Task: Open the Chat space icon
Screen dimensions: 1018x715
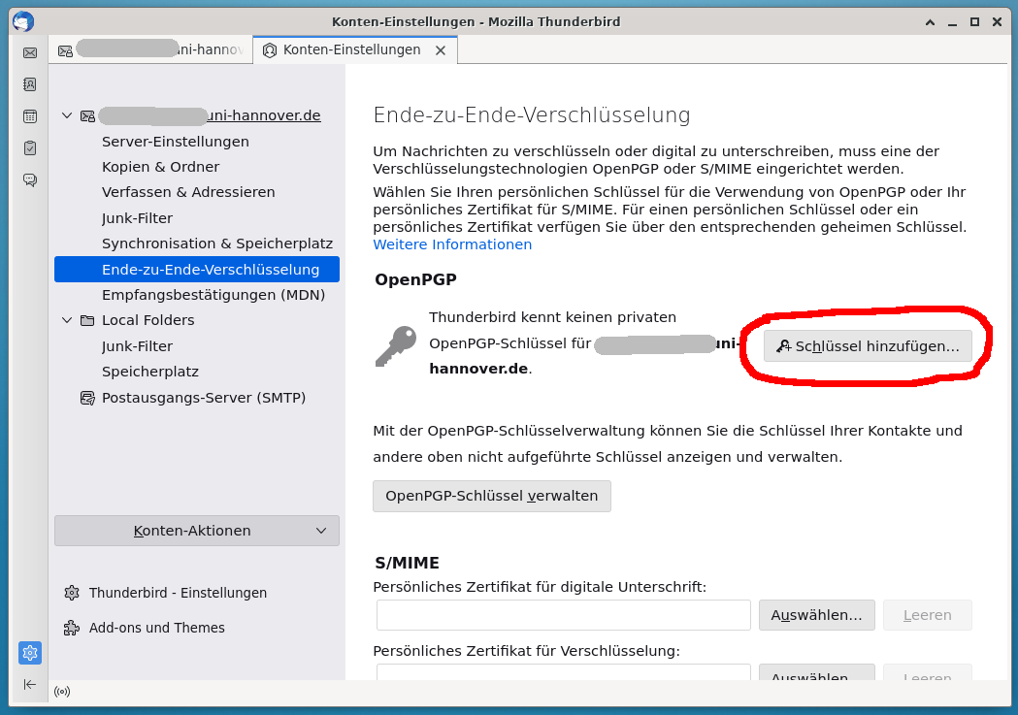Action: point(30,179)
